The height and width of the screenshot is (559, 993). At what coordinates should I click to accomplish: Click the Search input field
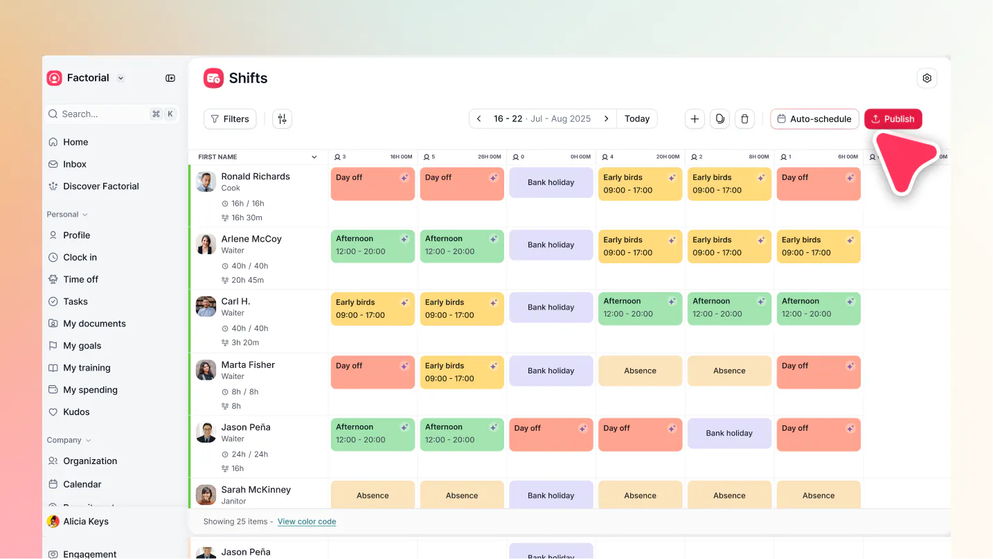click(x=111, y=114)
